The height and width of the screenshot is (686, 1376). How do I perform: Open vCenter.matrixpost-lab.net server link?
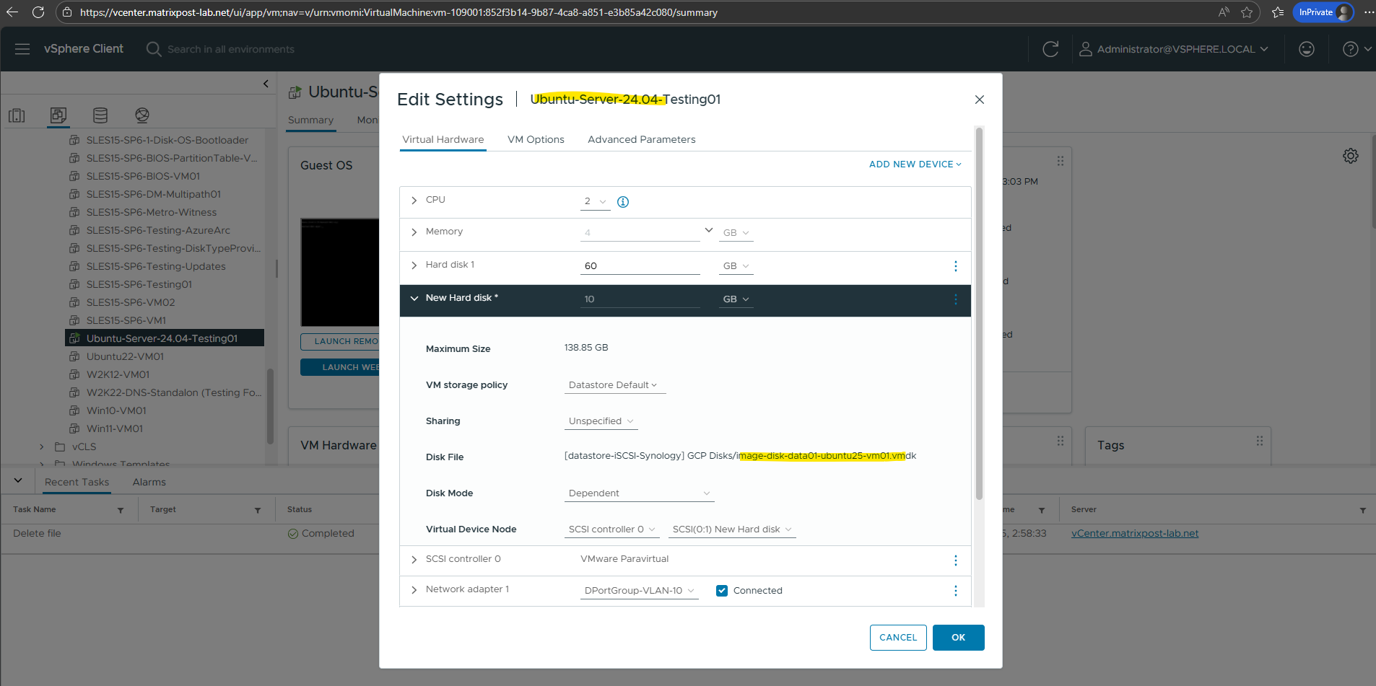(1135, 534)
